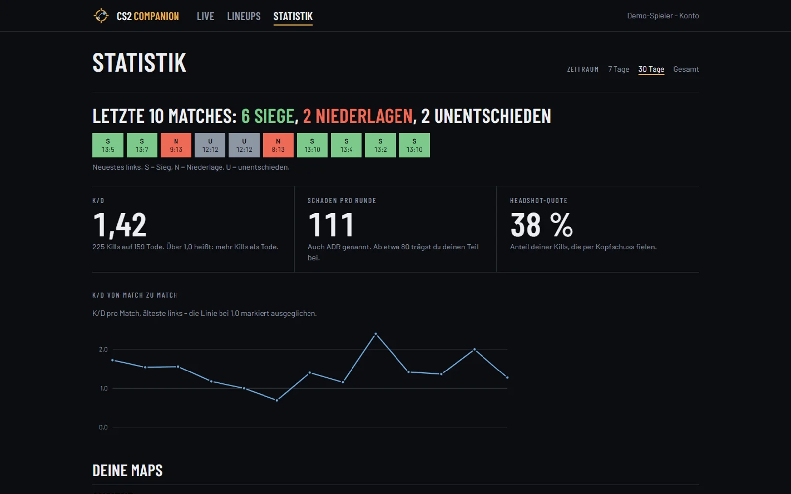Open the 13:5 win match tile
The width and height of the screenshot is (791, 494).
pyautogui.click(x=108, y=145)
